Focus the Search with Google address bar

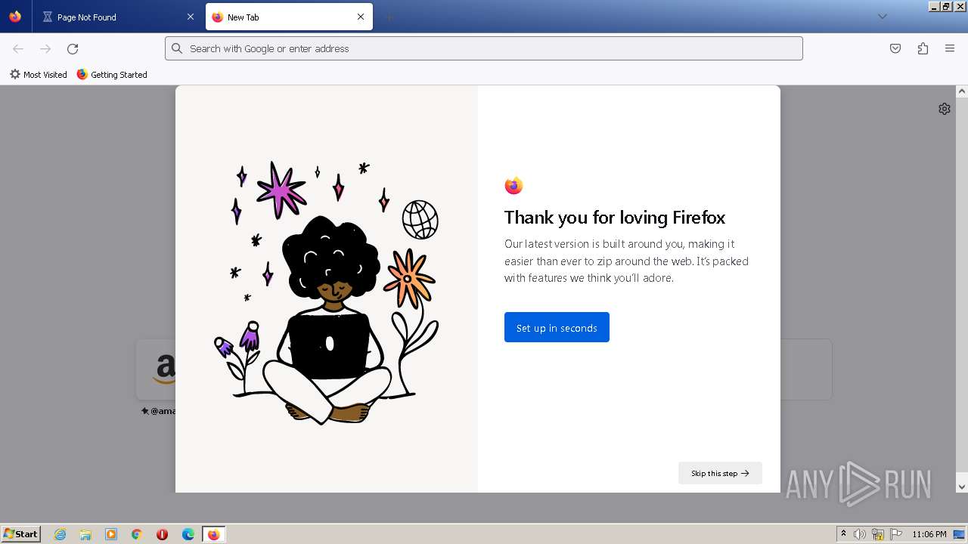point(484,48)
